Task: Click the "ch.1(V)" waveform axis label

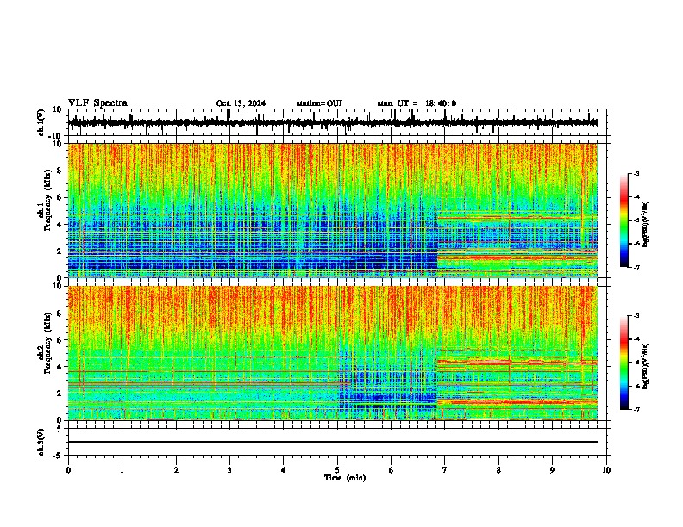Action: (41, 122)
